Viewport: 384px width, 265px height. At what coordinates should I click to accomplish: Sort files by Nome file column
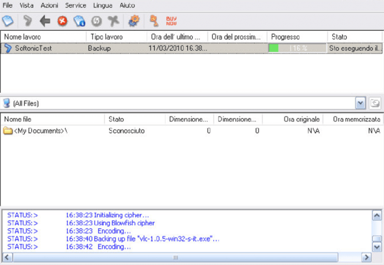click(53, 119)
